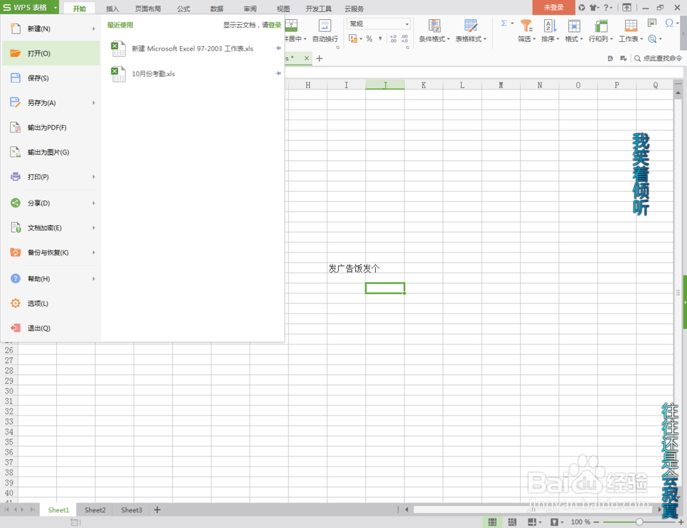Click the zoom slider handle
The height and width of the screenshot is (528, 687).
[x=639, y=522]
